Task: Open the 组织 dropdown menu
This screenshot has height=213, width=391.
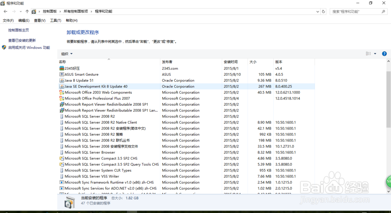Action: click(x=67, y=54)
